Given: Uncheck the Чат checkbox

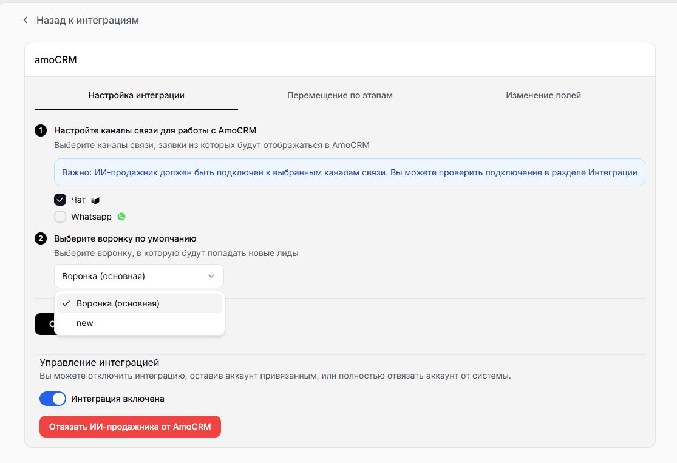Looking at the screenshot, I should [60, 200].
